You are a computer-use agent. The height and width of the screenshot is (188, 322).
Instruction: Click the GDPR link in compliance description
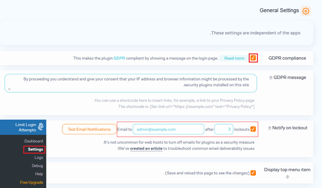[119, 58]
